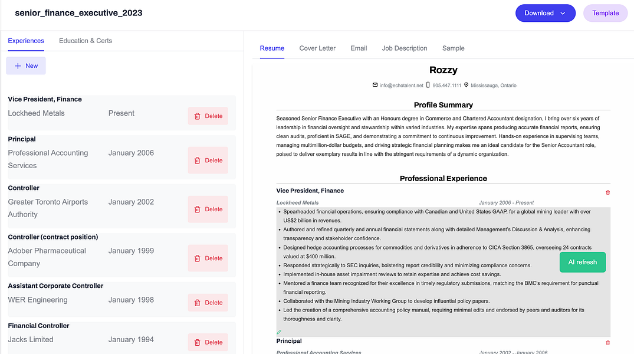Click the plus icon on the New button

[17, 65]
